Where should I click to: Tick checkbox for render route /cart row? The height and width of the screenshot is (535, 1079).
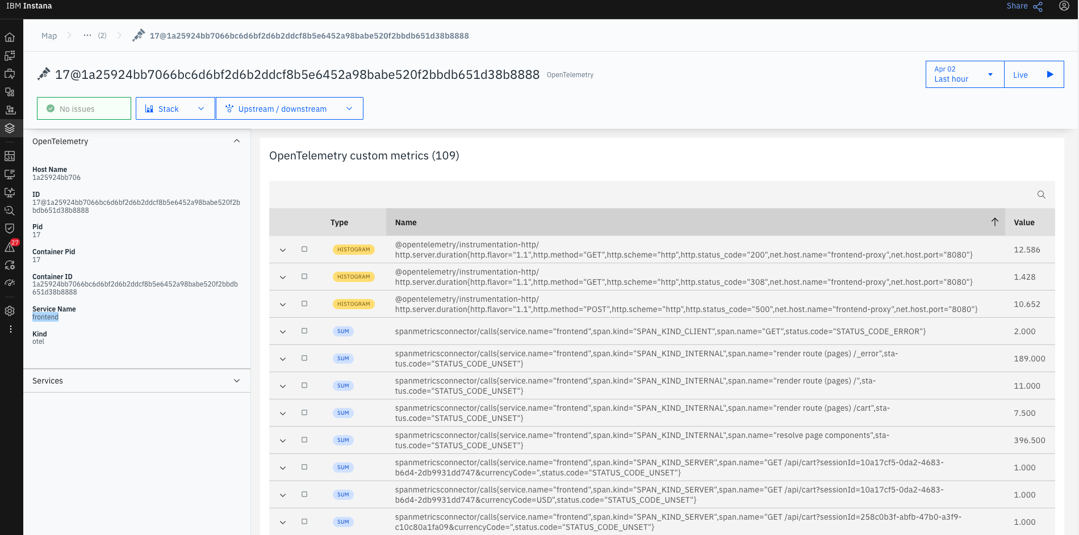pos(304,413)
